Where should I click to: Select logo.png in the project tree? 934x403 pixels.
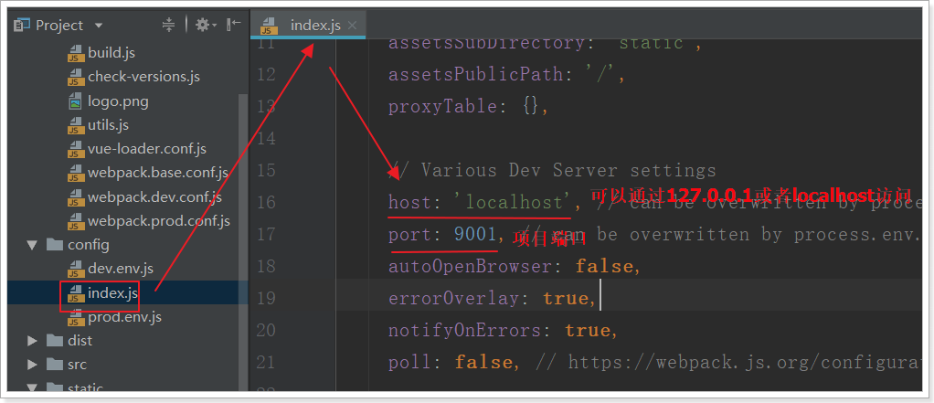click(118, 101)
